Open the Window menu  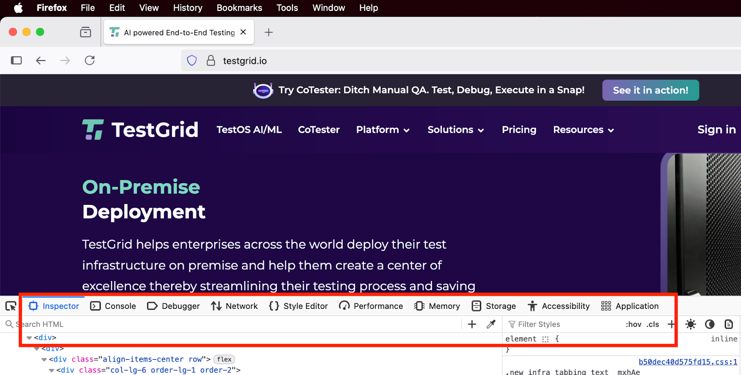pyautogui.click(x=329, y=8)
